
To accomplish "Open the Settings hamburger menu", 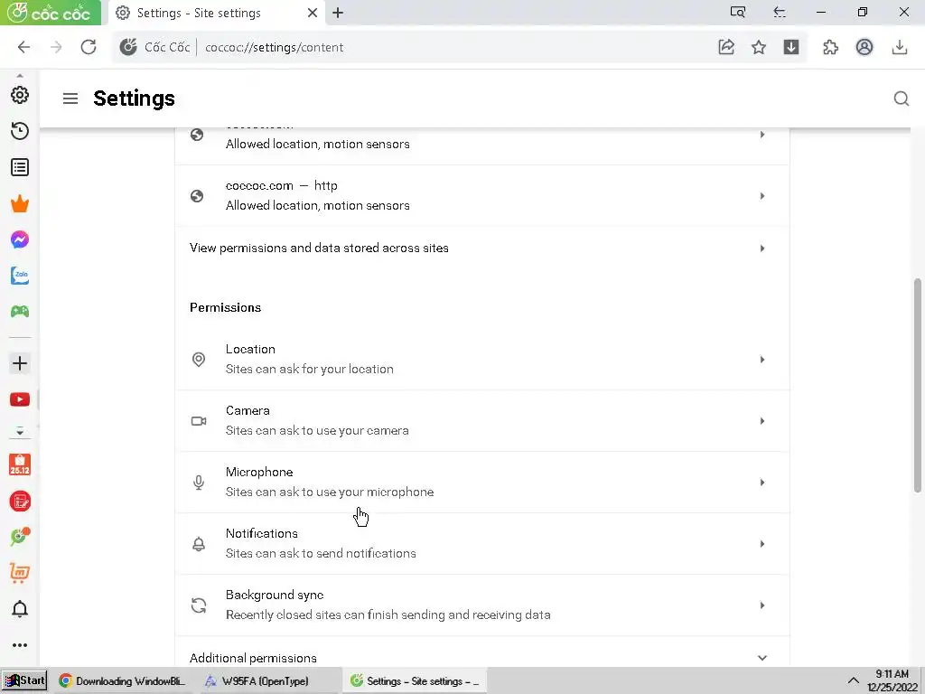I will point(70,98).
